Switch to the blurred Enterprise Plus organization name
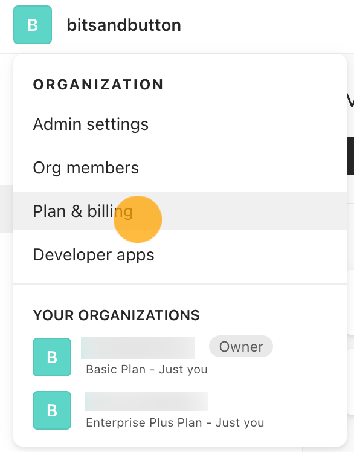354x452 pixels. (146, 401)
